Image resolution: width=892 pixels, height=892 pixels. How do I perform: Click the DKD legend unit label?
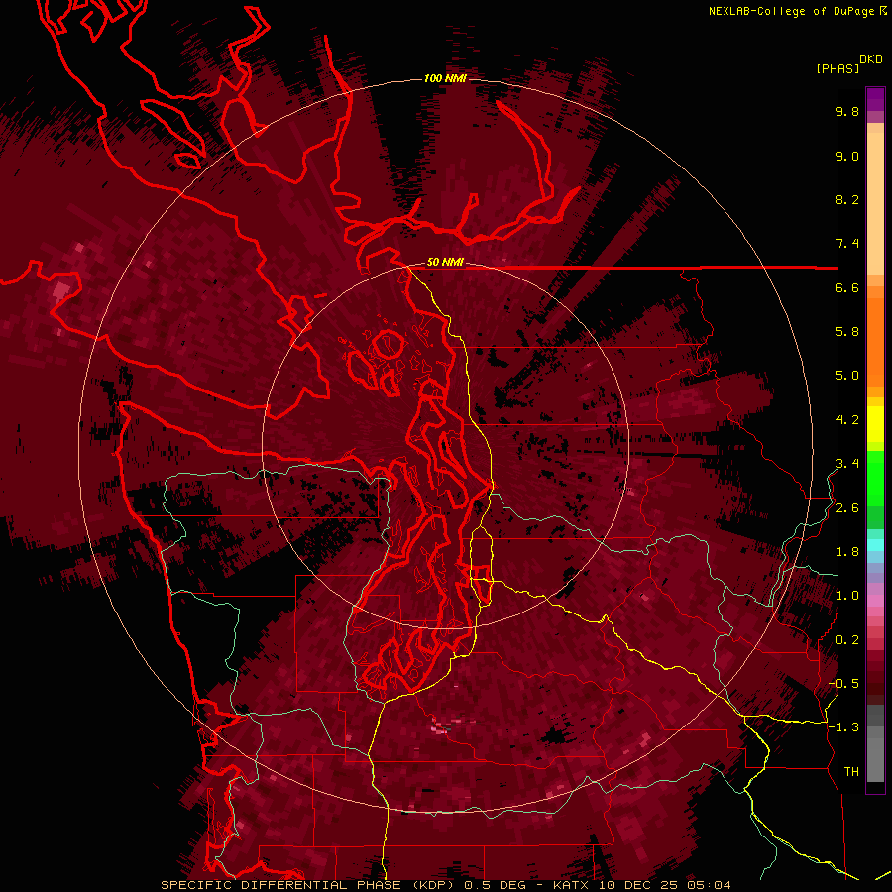pyautogui.click(x=871, y=59)
